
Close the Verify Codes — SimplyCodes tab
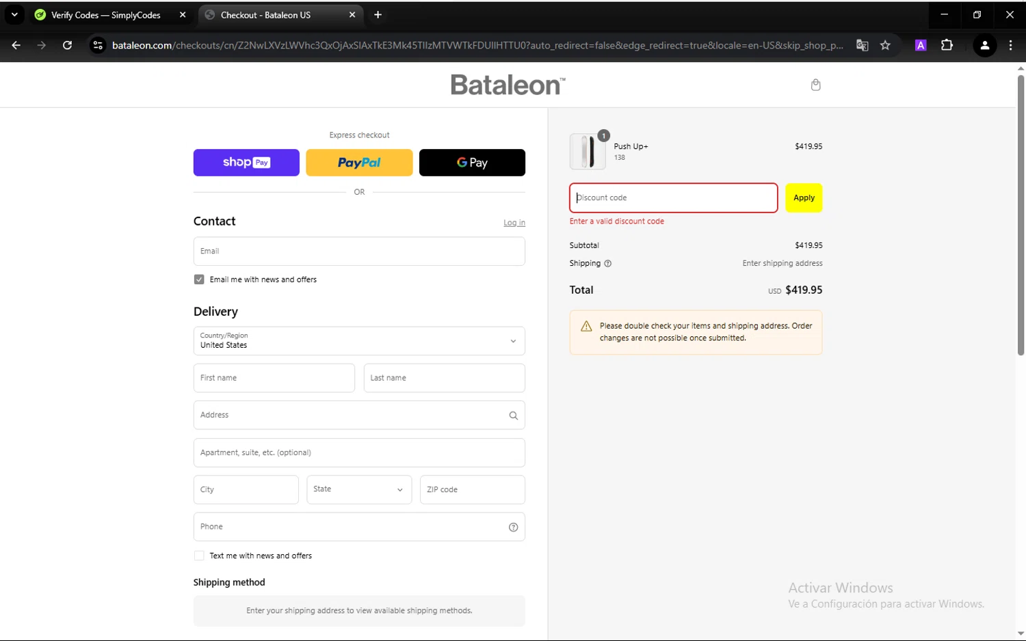[183, 15]
